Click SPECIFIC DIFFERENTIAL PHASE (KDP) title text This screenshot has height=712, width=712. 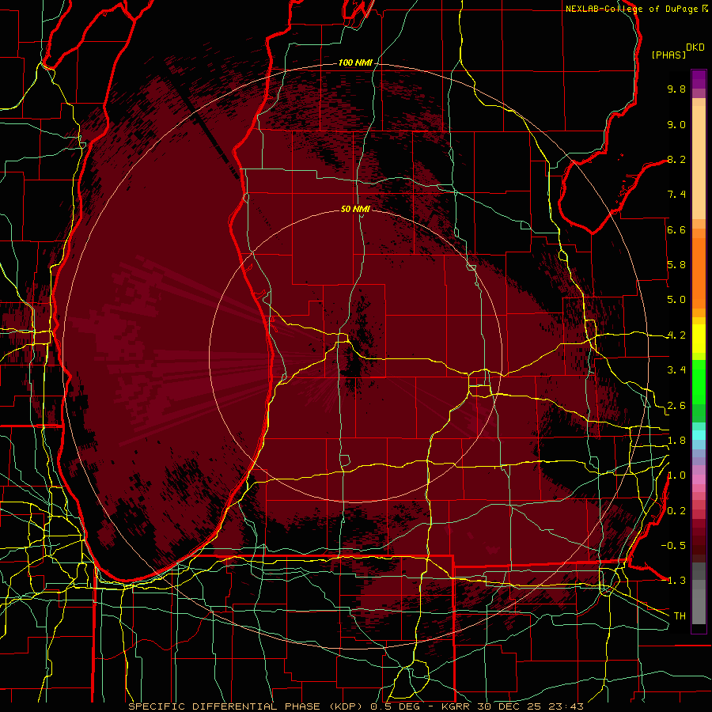point(247,706)
